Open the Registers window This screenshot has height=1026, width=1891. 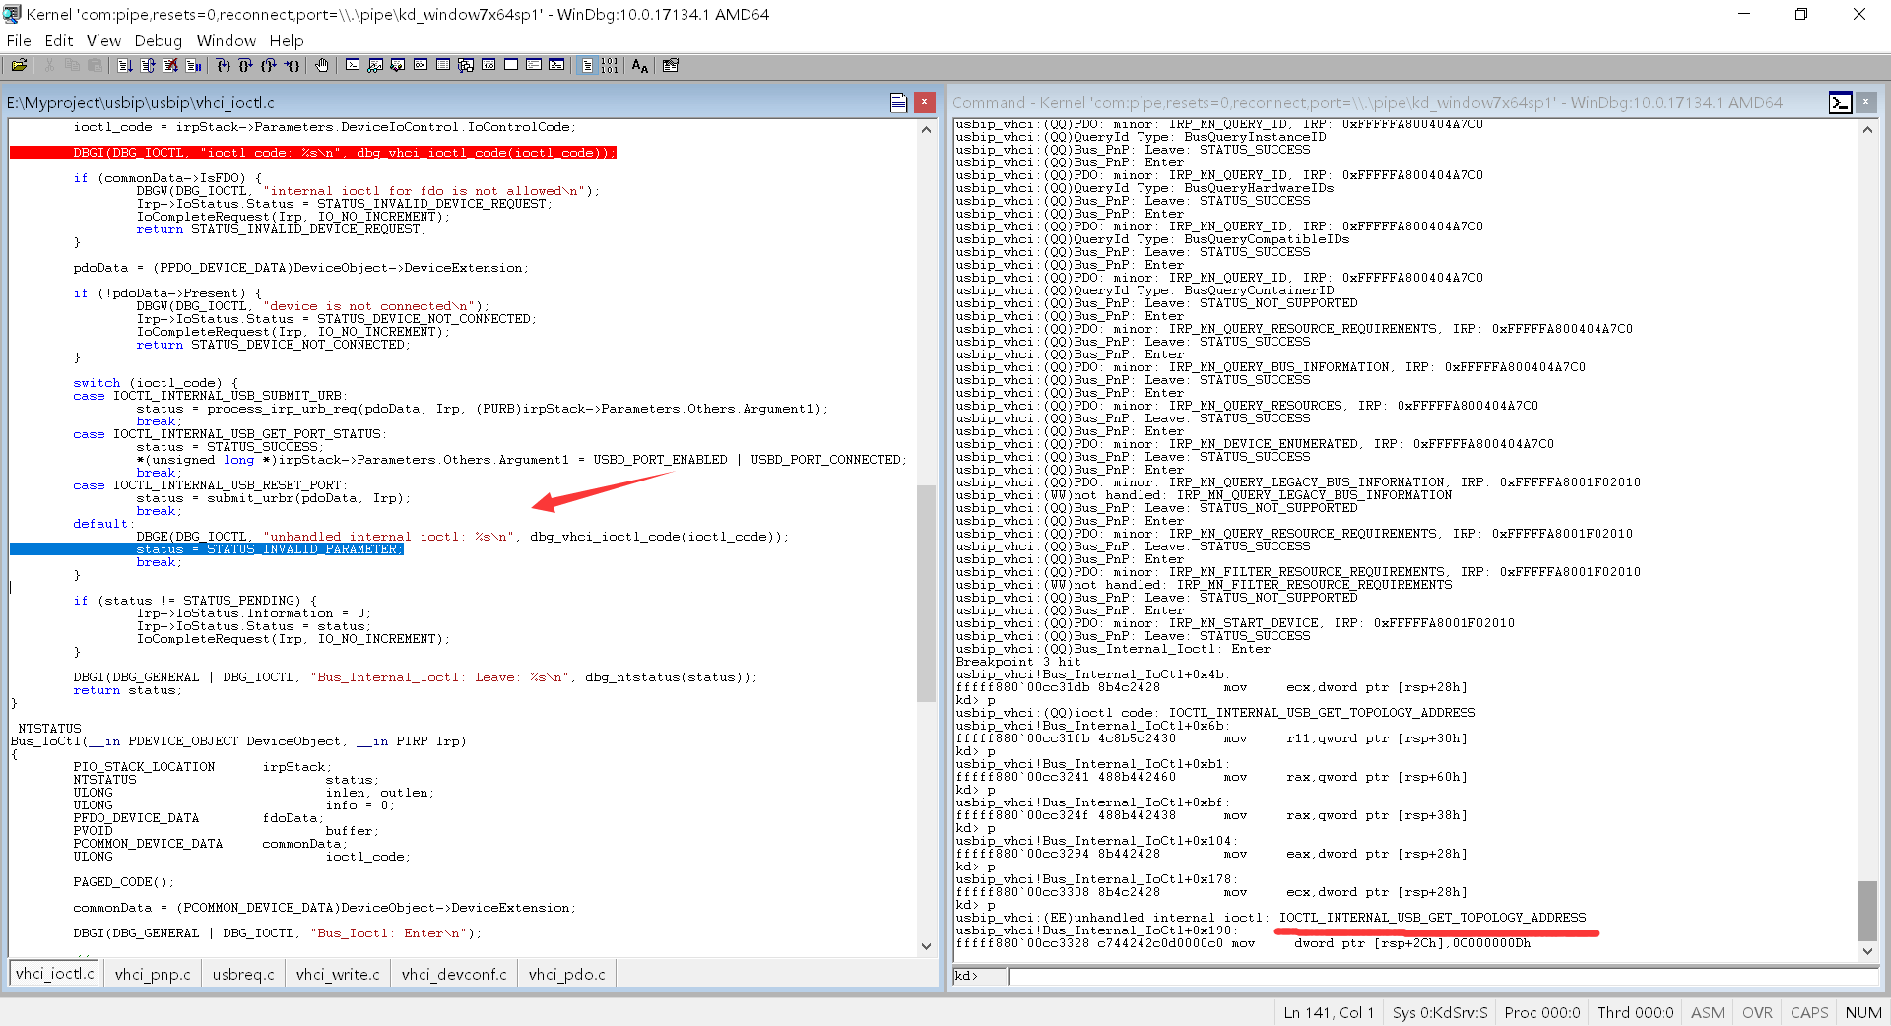421,65
